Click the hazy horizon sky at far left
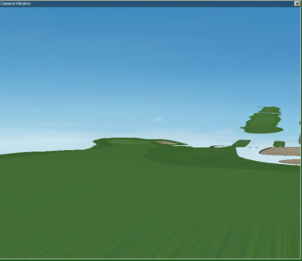302x261 pixels. click(x=20, y=141)
